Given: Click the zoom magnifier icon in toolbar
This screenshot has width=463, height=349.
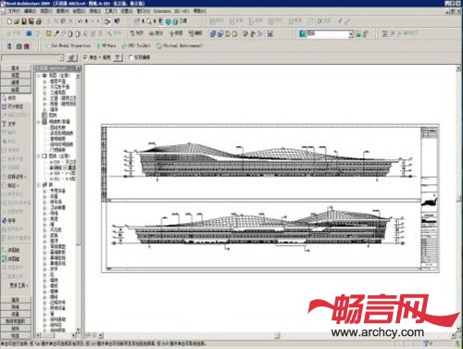Looking at the screenshot, I should coord(149,21).
